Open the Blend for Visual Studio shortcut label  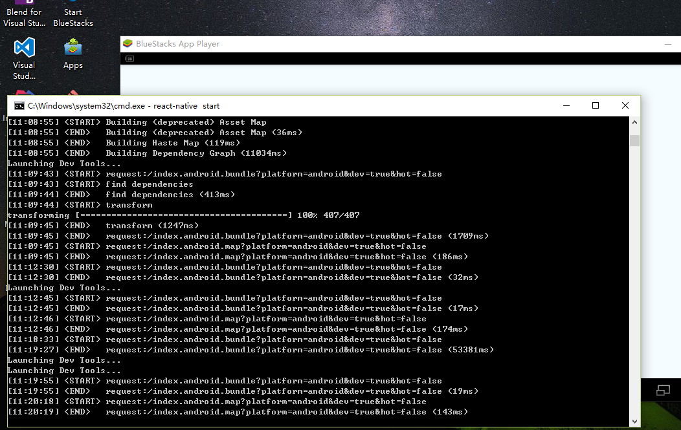click(x=24, y=18)
